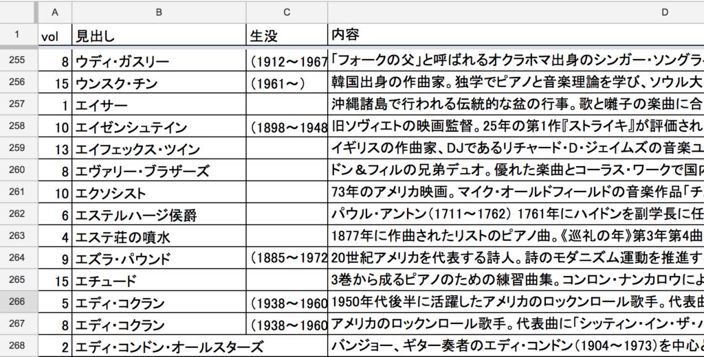Image resolution: width=704 pixels, height=357 pixels.
Task: Click the select-all corner box
Action: pos(17,12)
